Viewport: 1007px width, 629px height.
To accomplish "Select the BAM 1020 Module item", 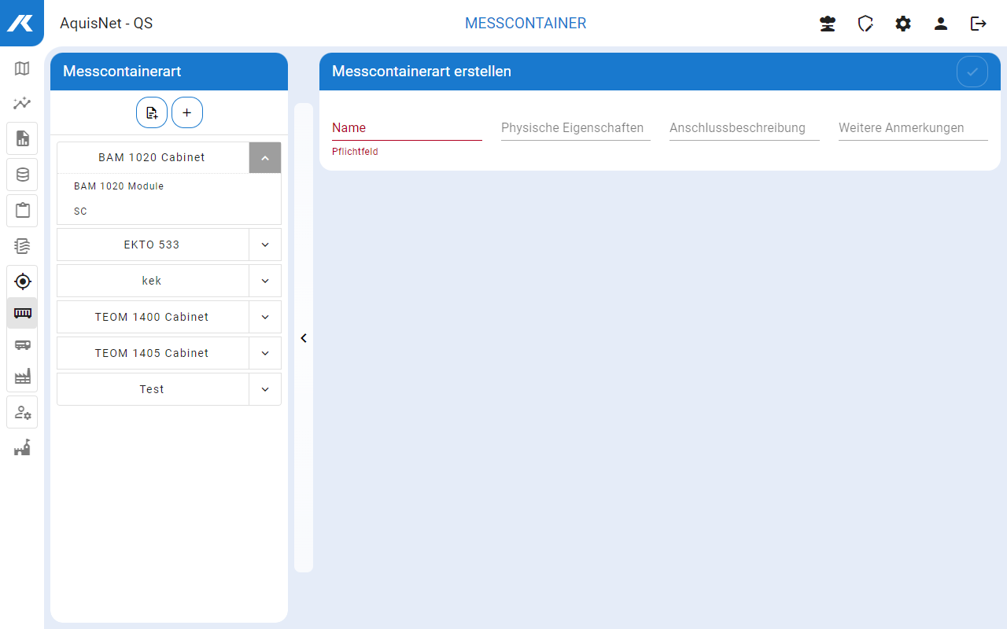I will tap(119, 186).
